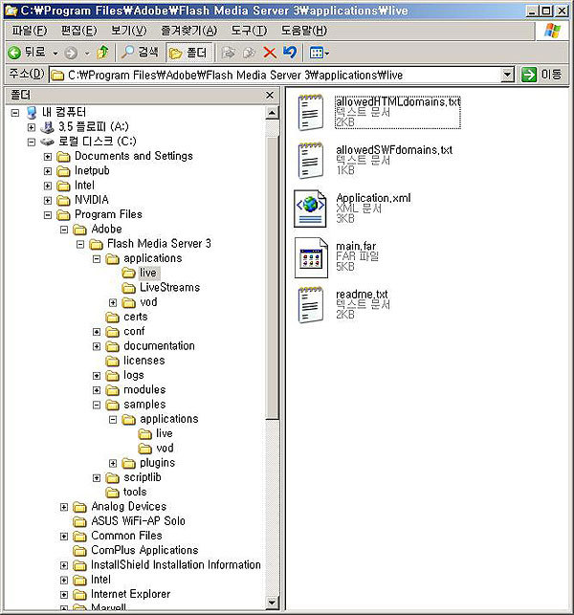This screenshot has width=574, height=615.
Task: Select the main.far file icon
Action: point(311,257)
